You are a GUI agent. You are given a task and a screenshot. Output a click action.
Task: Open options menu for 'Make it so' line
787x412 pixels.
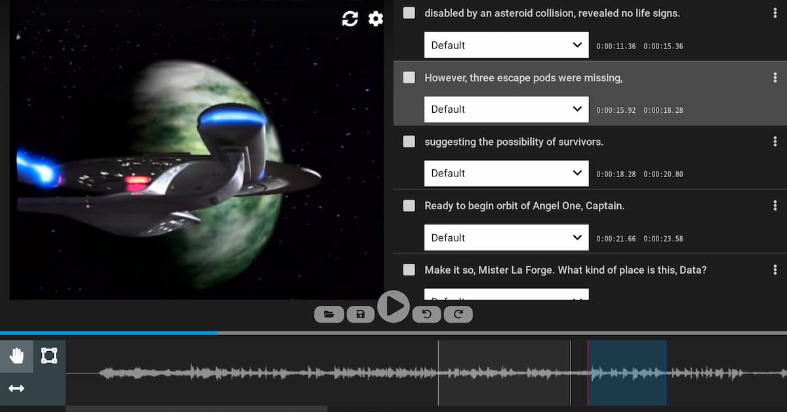coord(775,270)
